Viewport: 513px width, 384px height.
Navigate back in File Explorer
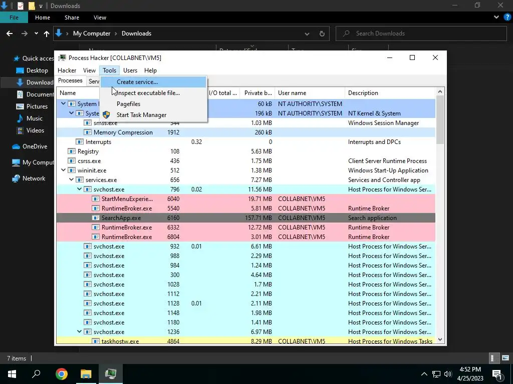[10, 33]
